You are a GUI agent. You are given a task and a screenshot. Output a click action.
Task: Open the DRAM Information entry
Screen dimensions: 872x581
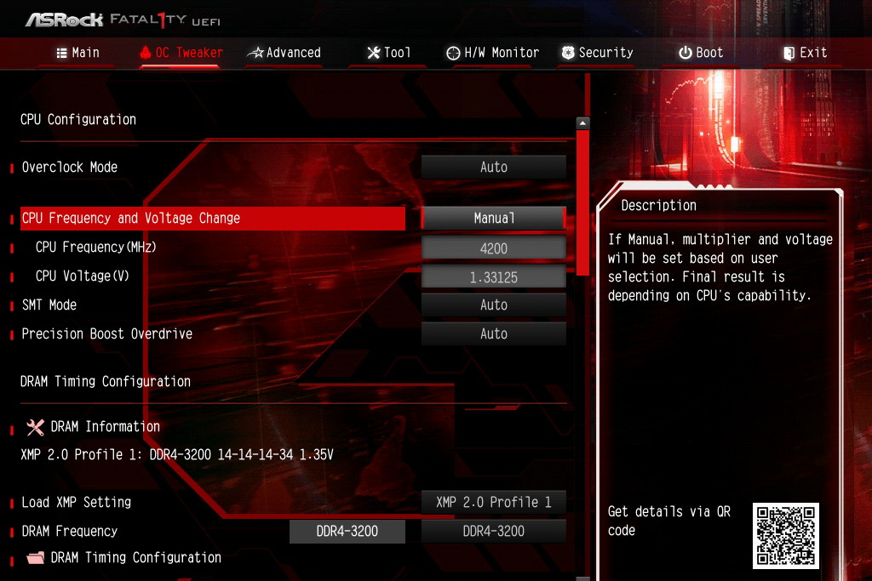[x=94, y=426]
